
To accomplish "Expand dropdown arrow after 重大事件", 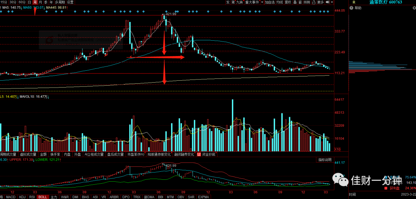I will pyautogui.click(x=262, y=2).
